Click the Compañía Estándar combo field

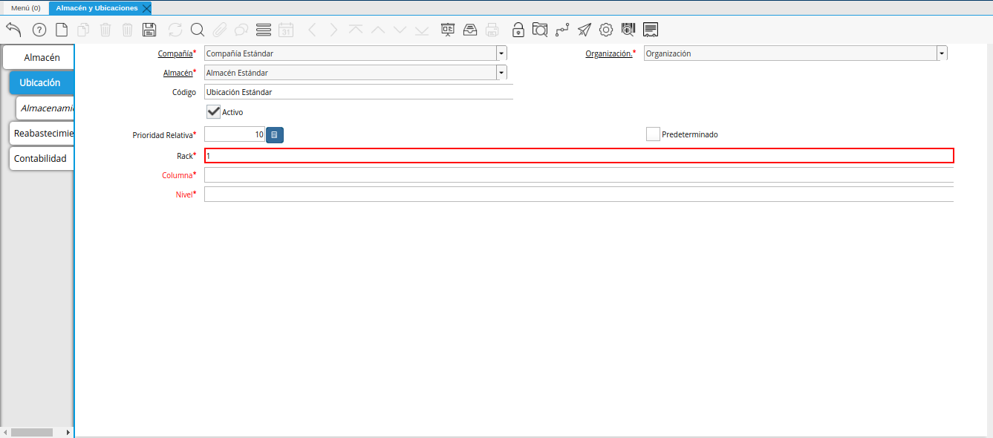pos(350,53)
